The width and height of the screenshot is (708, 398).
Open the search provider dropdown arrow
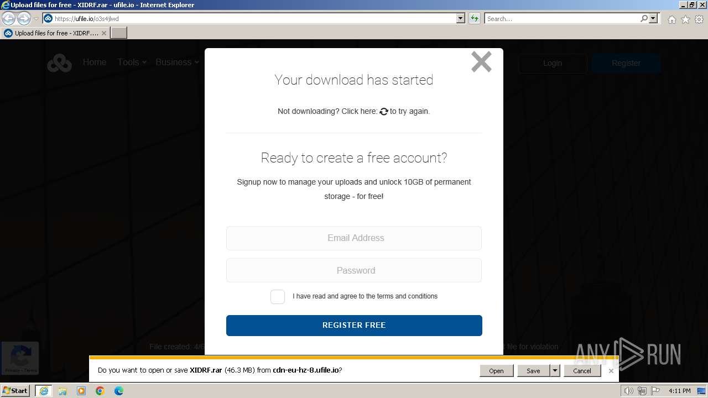click(653, 18)
